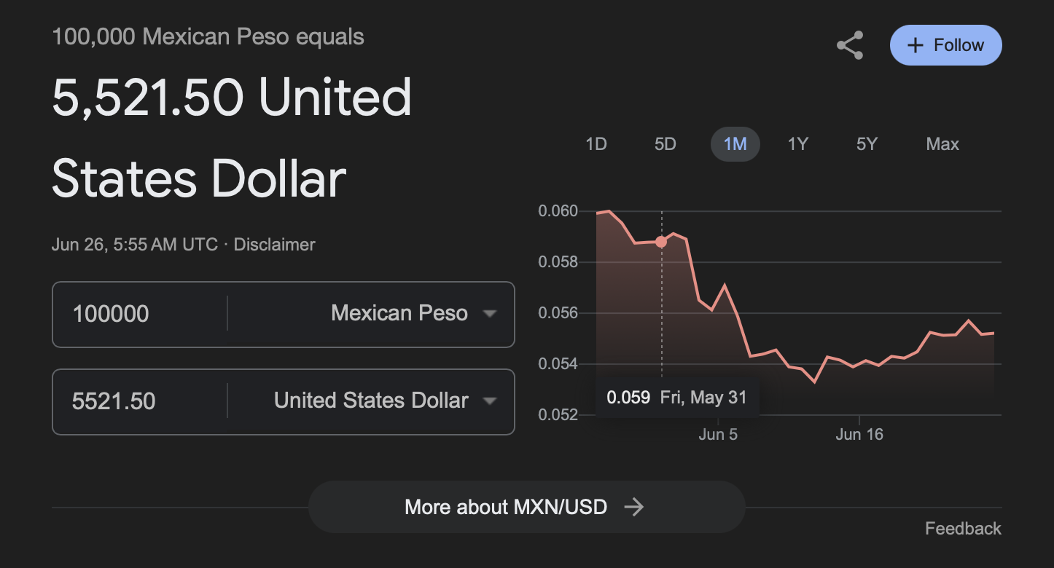1054x568 pixels.
Task: Select the 1D time range tab
Action: (596, 144)
